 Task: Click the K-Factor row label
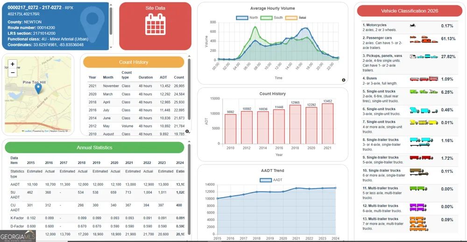point(17,218)
